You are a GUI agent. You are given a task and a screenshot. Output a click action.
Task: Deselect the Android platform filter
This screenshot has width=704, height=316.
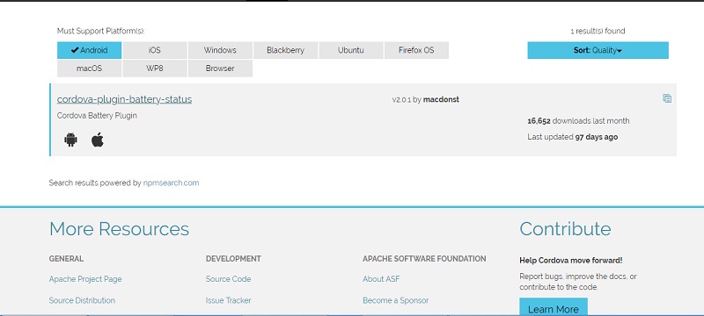pos(90,50)
